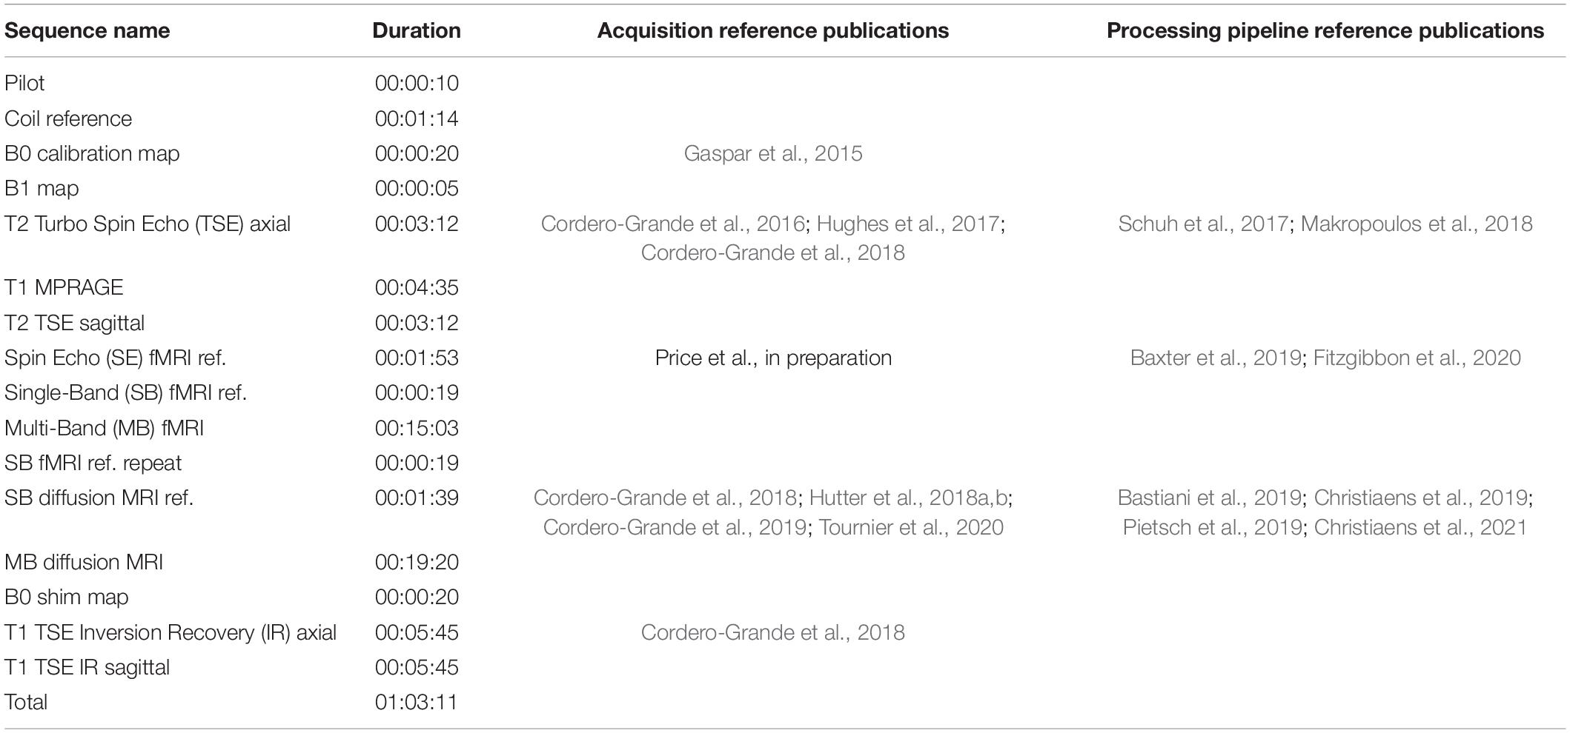The width and height of the screenshot is (1570, 733).
Task: Select the Multi-Band (MB) fMRI row label
Action: (x=105, y=428)
